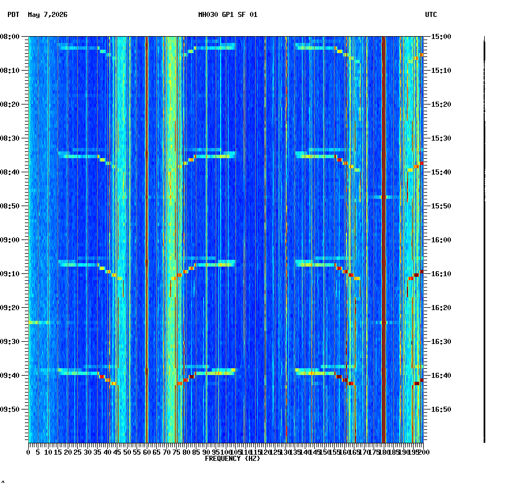Pick the 15:30 UTC time label
This screenshot has width=509, height=488.
click(x=441, y=138)
